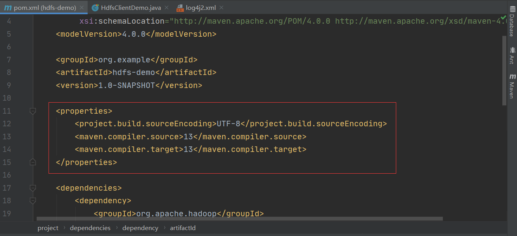Click the log4j2.xml file icon
Image resolution: width=517 pixels, height=236 pixels.
[180, 7]
